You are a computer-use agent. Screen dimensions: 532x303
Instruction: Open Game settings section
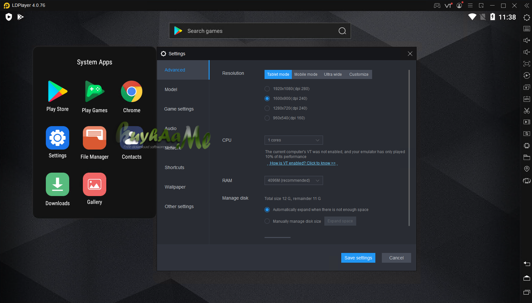[x=183, y=109]
